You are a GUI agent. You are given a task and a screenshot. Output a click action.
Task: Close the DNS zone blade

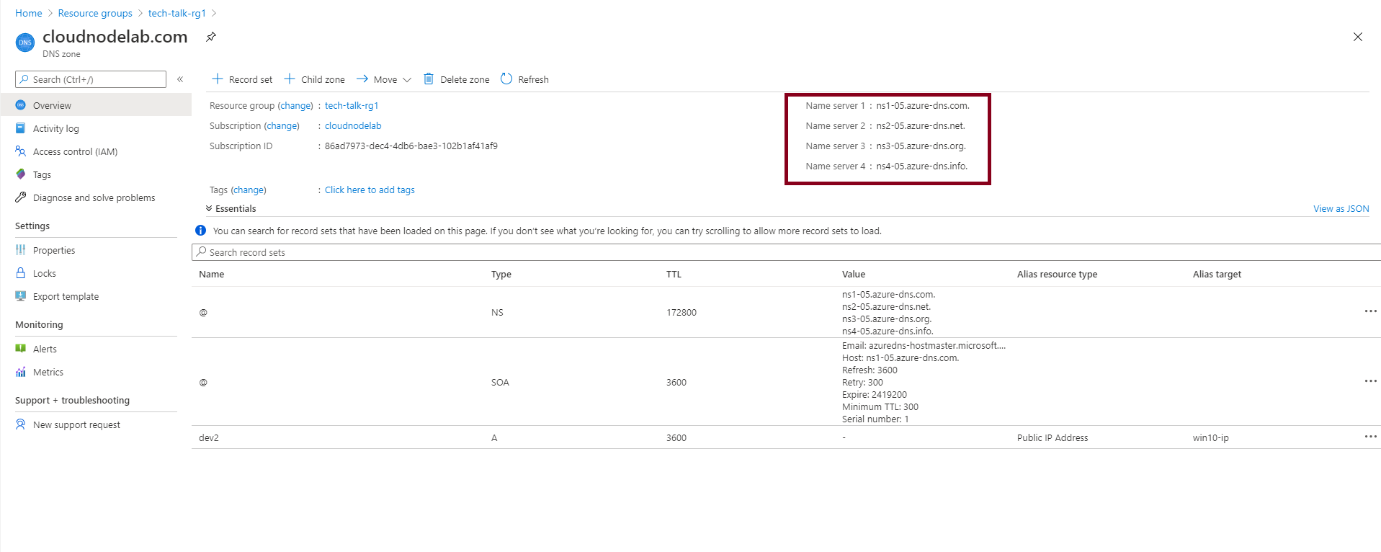(1357, 37)
